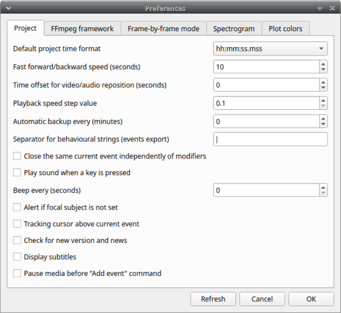
Task: Check the Display subtitles option
Action: click(x=17, y=257)
